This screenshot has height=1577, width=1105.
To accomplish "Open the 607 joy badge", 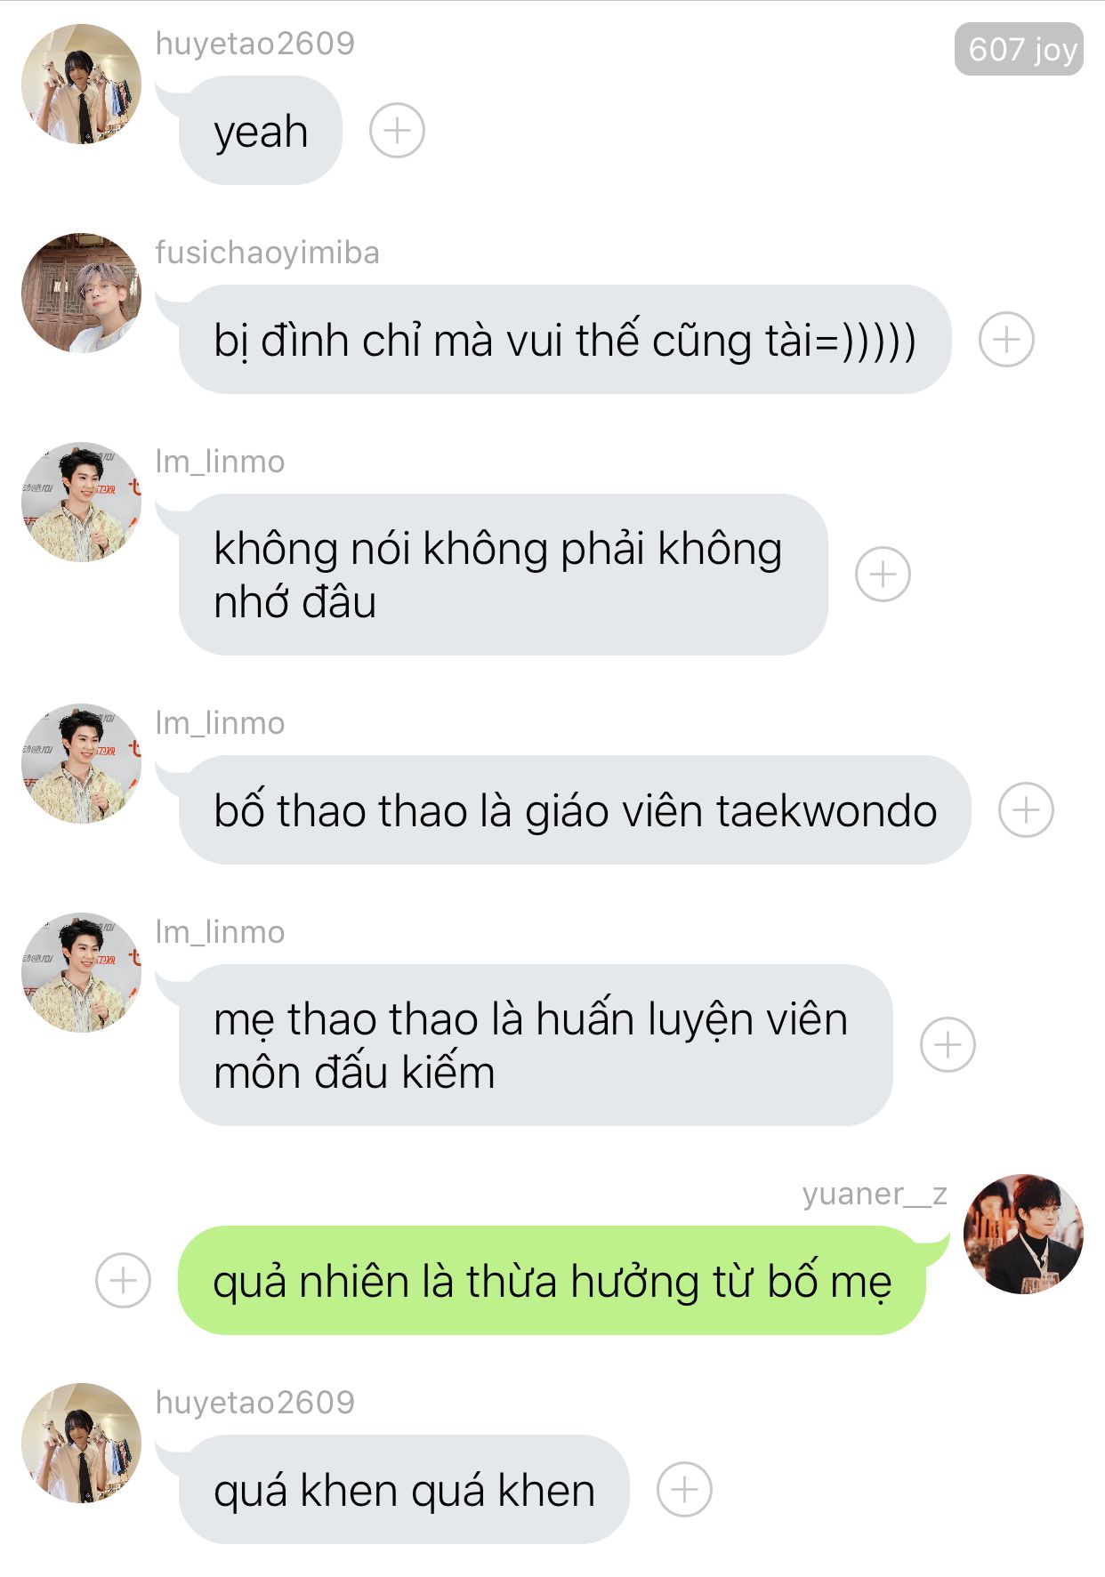I will [x=1019, y=49].
